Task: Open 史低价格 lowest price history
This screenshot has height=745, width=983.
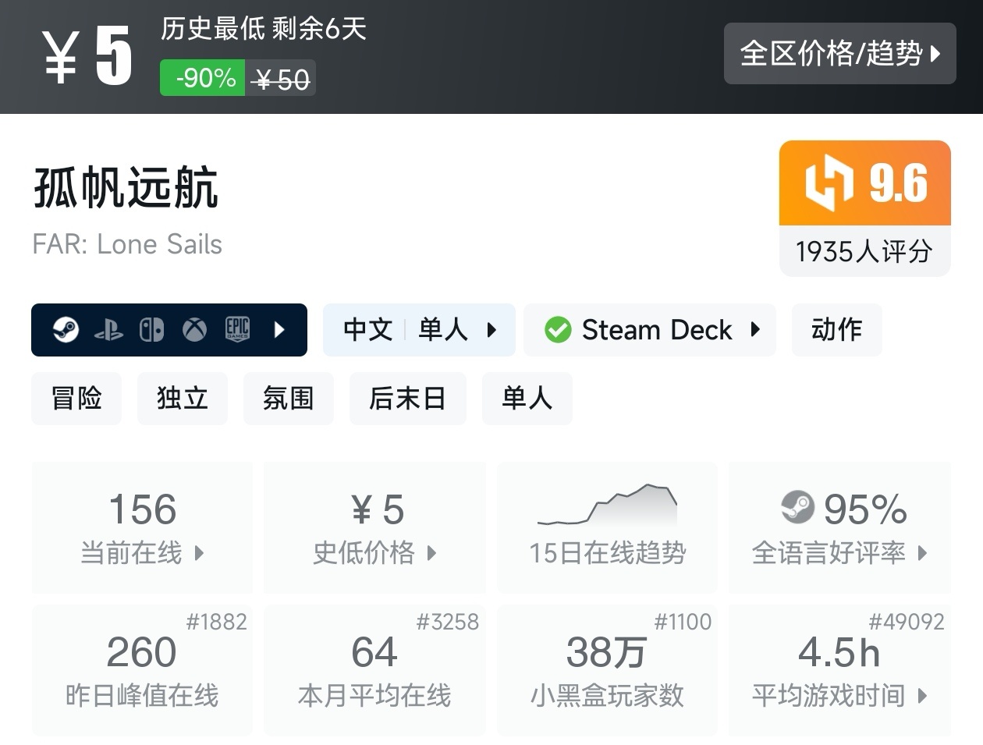Action: [x=374, y=527]
